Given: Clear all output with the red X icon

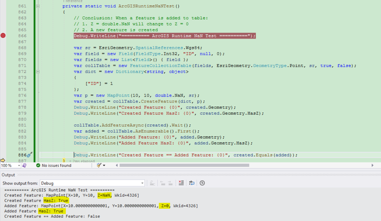Looking at the screenshot, I should (x=181, y=183).
